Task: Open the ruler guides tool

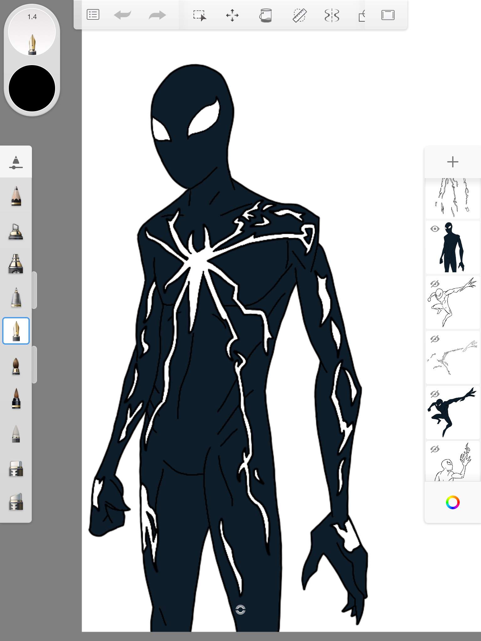Action: point(299,15)
